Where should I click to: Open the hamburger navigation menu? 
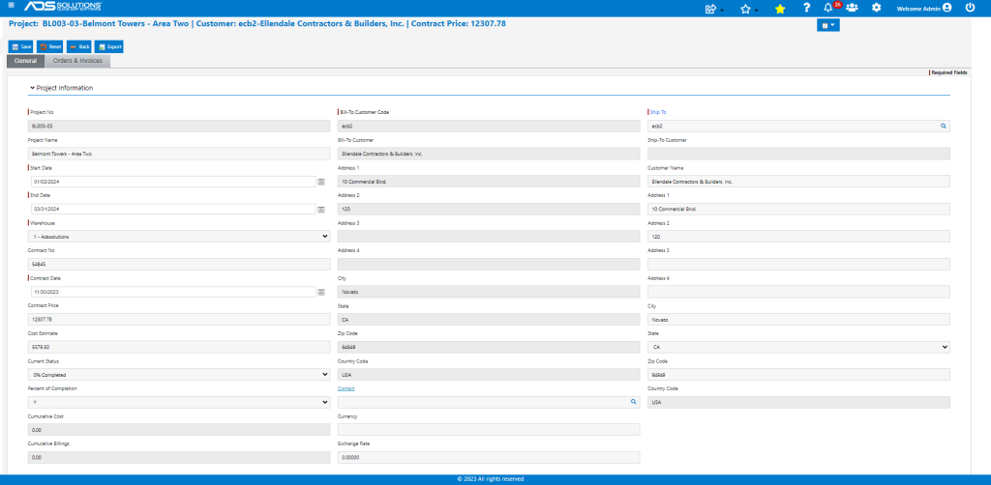(11, 5)
